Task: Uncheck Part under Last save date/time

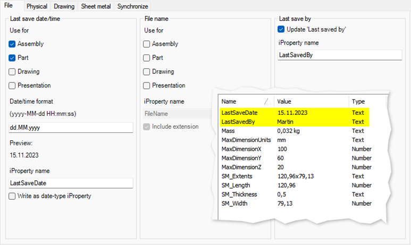Action: [x=12, y=58]
